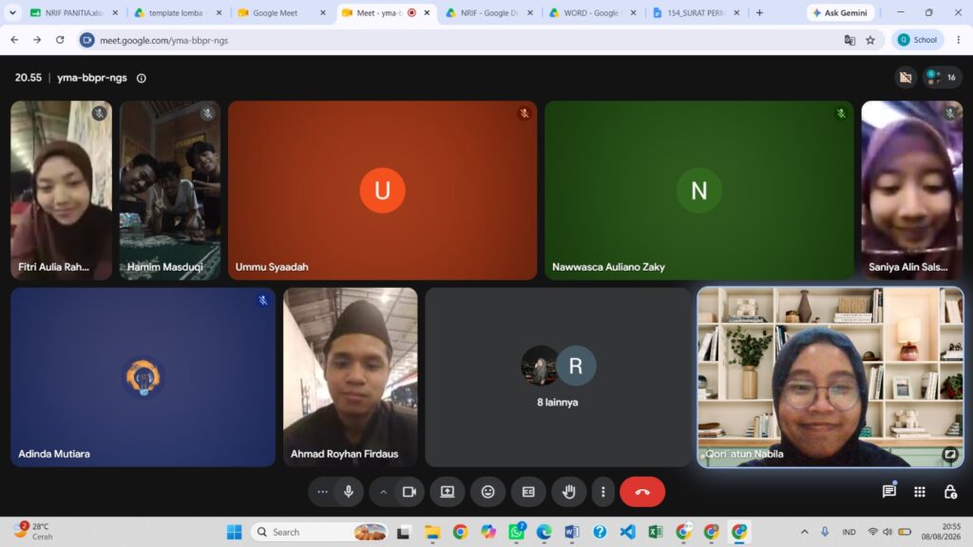Switch to the Google Meet tab
The image size is (973, 547).
coord(281,12)
